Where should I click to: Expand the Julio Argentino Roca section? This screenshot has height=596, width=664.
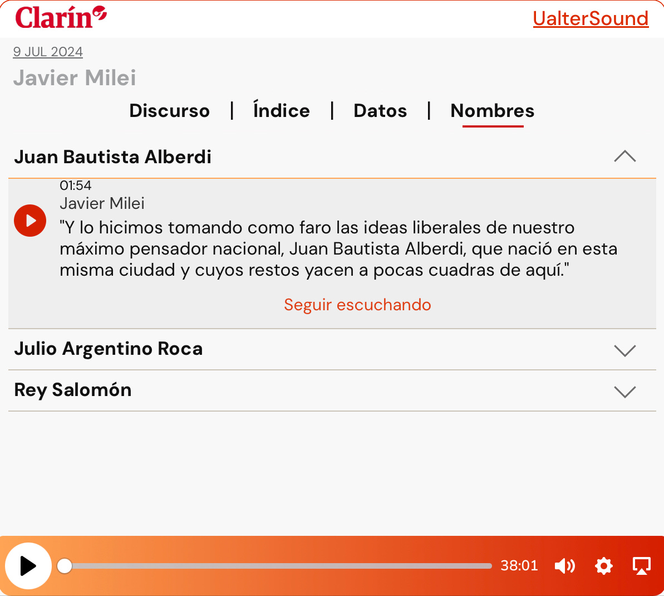click(x=625, y=350)
